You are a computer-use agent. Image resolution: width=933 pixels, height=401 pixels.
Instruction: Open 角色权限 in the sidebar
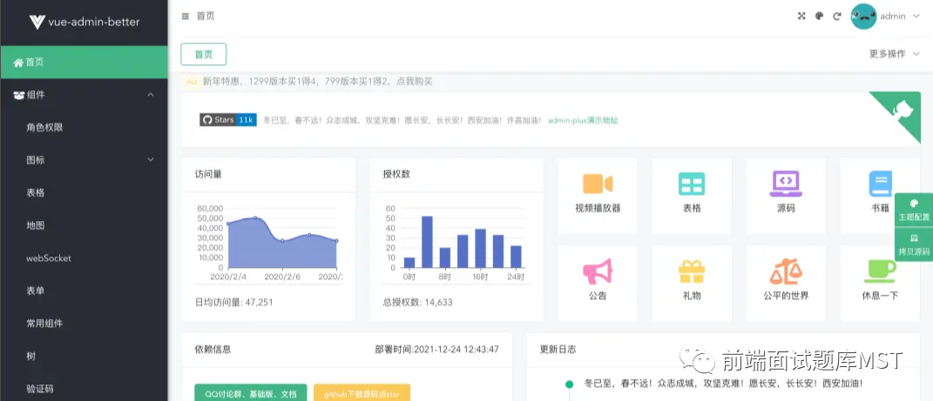click(x=84, y=127)
